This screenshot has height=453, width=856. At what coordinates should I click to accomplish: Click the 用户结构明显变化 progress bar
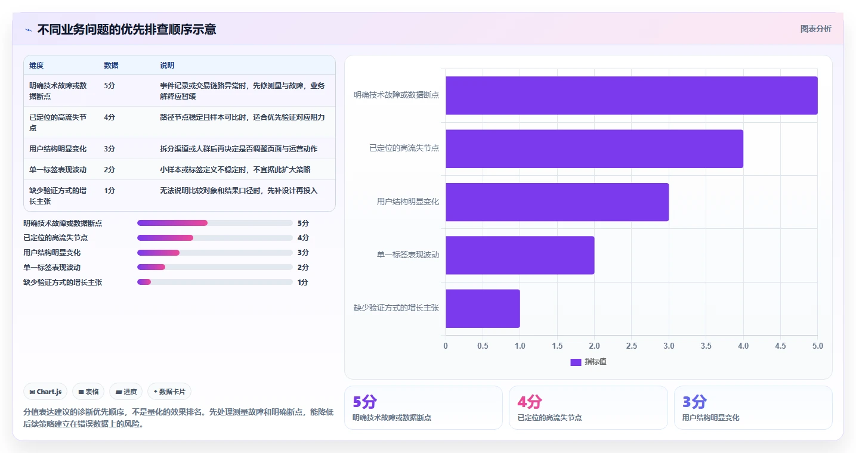point(215,253)
